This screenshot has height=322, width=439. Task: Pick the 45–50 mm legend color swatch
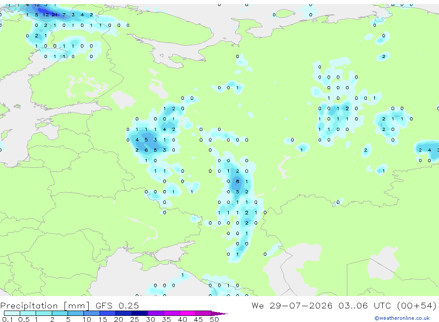204,313
